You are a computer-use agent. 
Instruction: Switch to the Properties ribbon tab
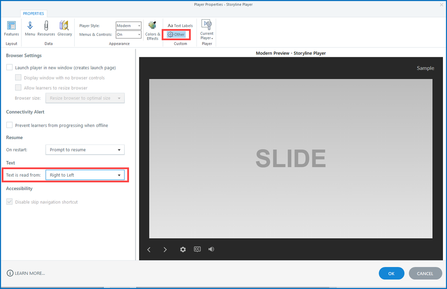tap(33, 13)
